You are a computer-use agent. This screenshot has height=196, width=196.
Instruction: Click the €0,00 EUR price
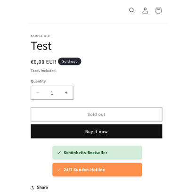(x=43, y=62)
